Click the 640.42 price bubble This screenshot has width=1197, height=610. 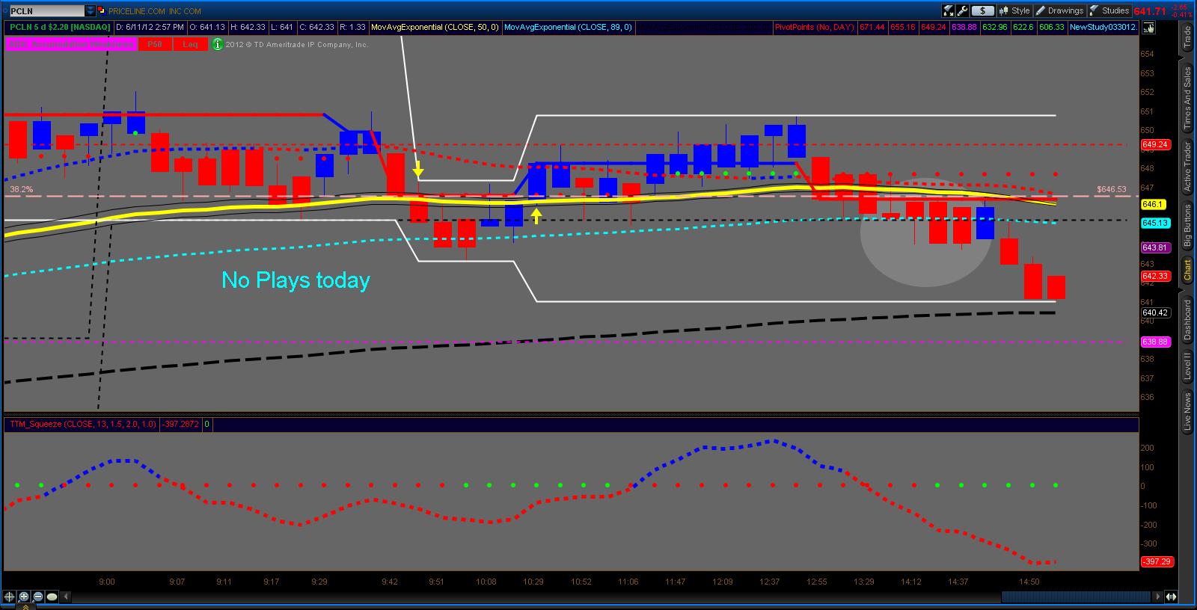point(1156,313)
